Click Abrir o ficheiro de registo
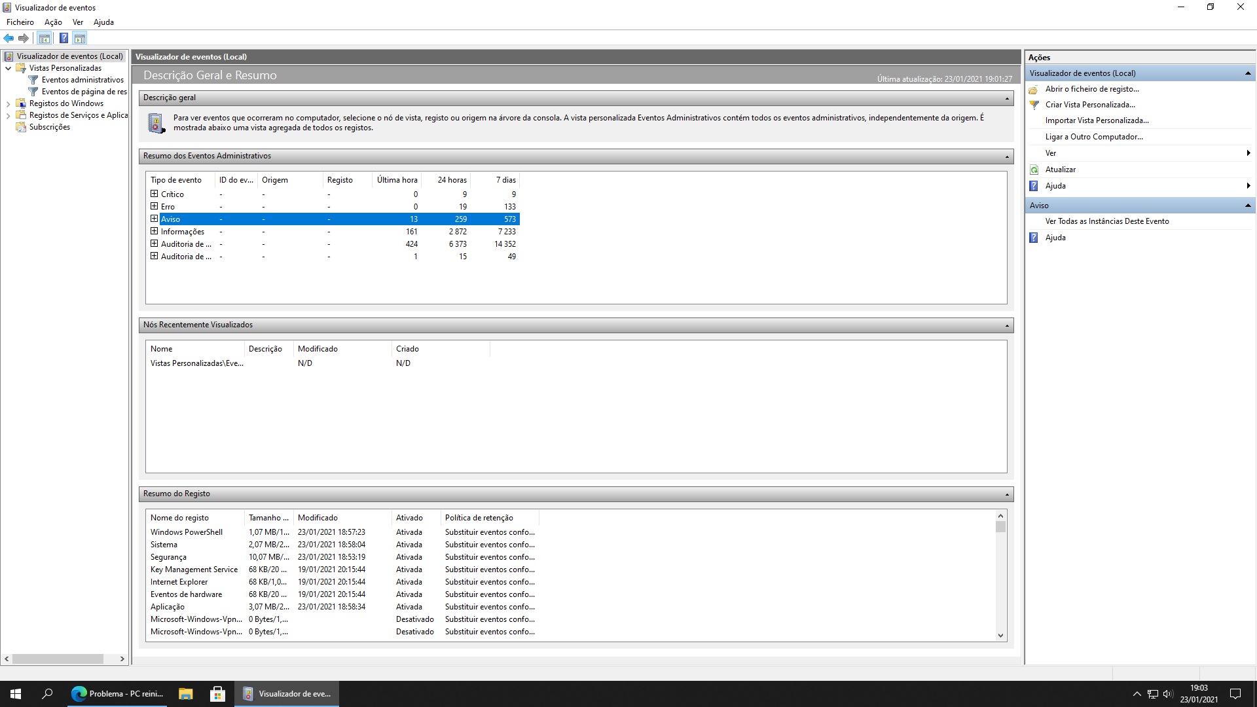This screenshot has width=1257, height=707. pos(1091,89)
